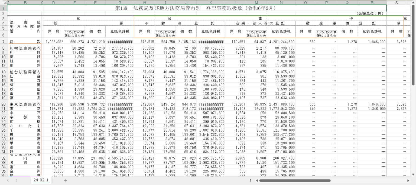This screenshot has height=185, width=416.
Task: Click the horizontal scrollbar thumb
Action: tap(295, 180)
